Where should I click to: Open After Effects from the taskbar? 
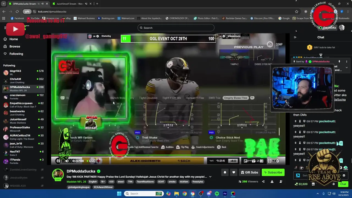click(x=225, y=194)
